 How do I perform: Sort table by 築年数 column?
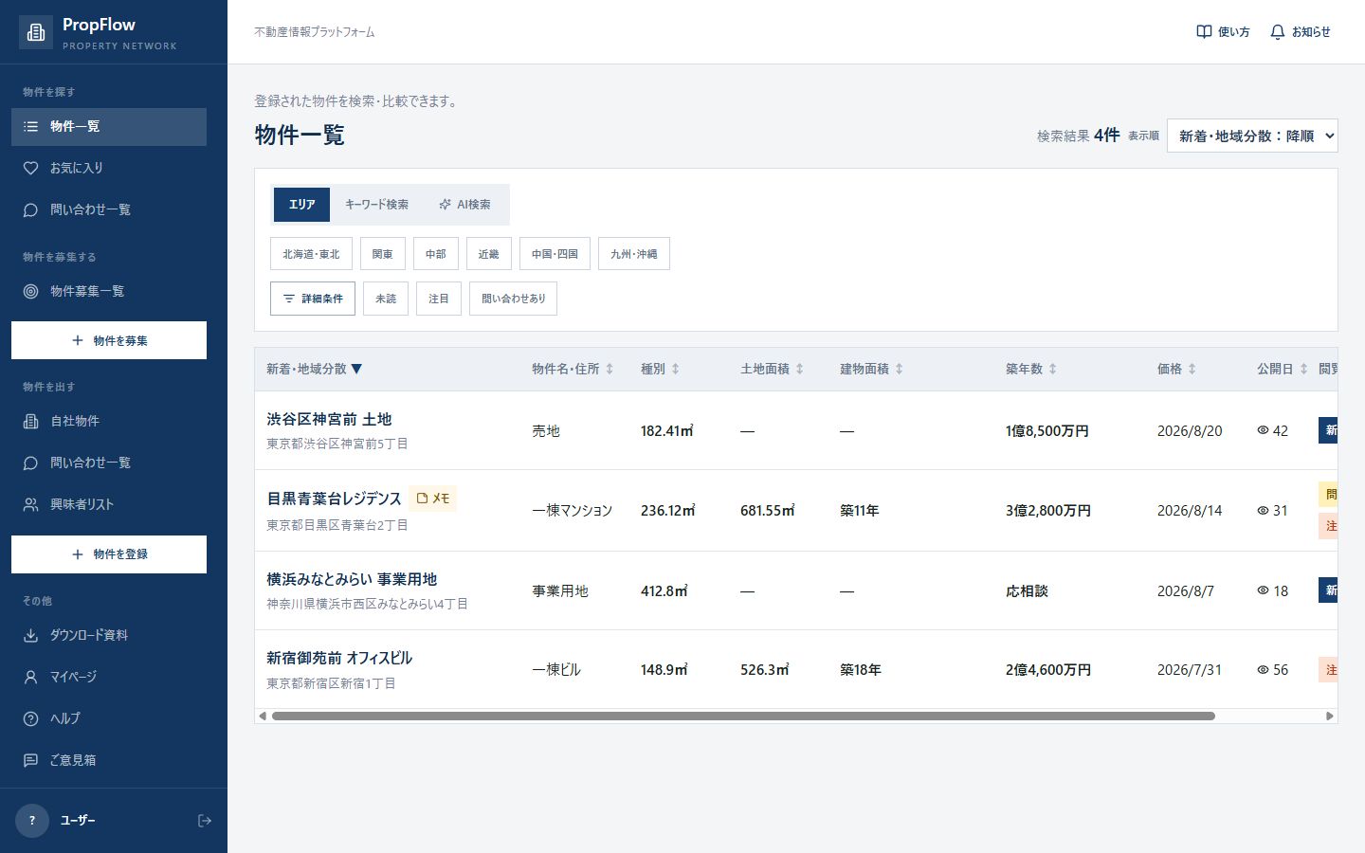pos(1031,369)
